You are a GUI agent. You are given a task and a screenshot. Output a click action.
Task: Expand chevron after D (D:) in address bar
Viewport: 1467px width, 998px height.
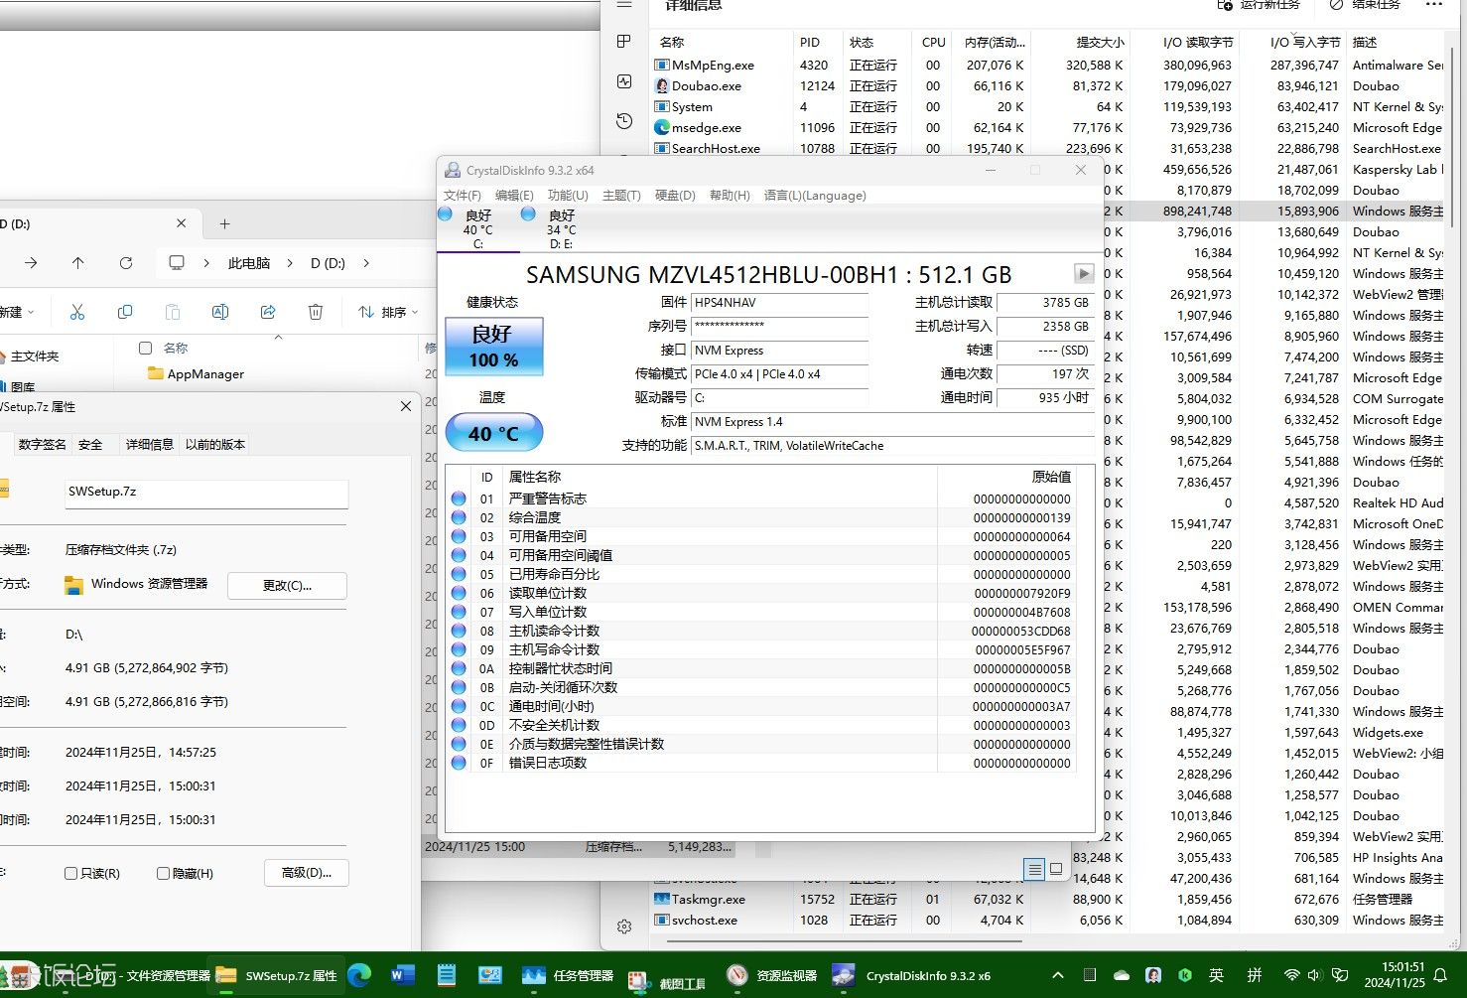point(366,263)
